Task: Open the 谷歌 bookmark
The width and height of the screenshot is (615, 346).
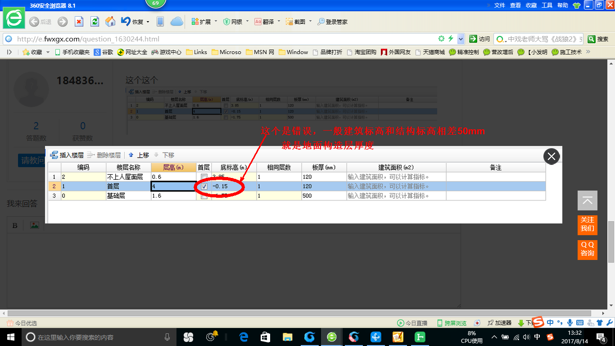Action: point(104,52)
